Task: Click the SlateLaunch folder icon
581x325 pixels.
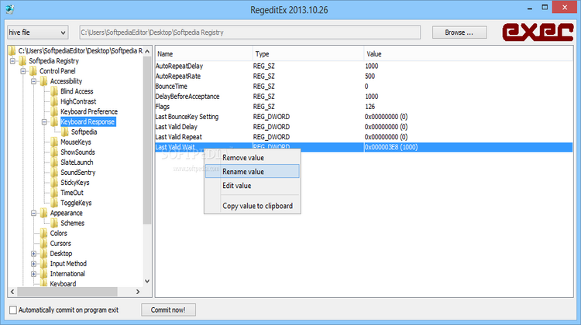Action: [54, 162]
